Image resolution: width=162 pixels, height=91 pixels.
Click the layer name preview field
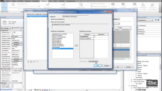pyautogui.click(x=80, y=26)
